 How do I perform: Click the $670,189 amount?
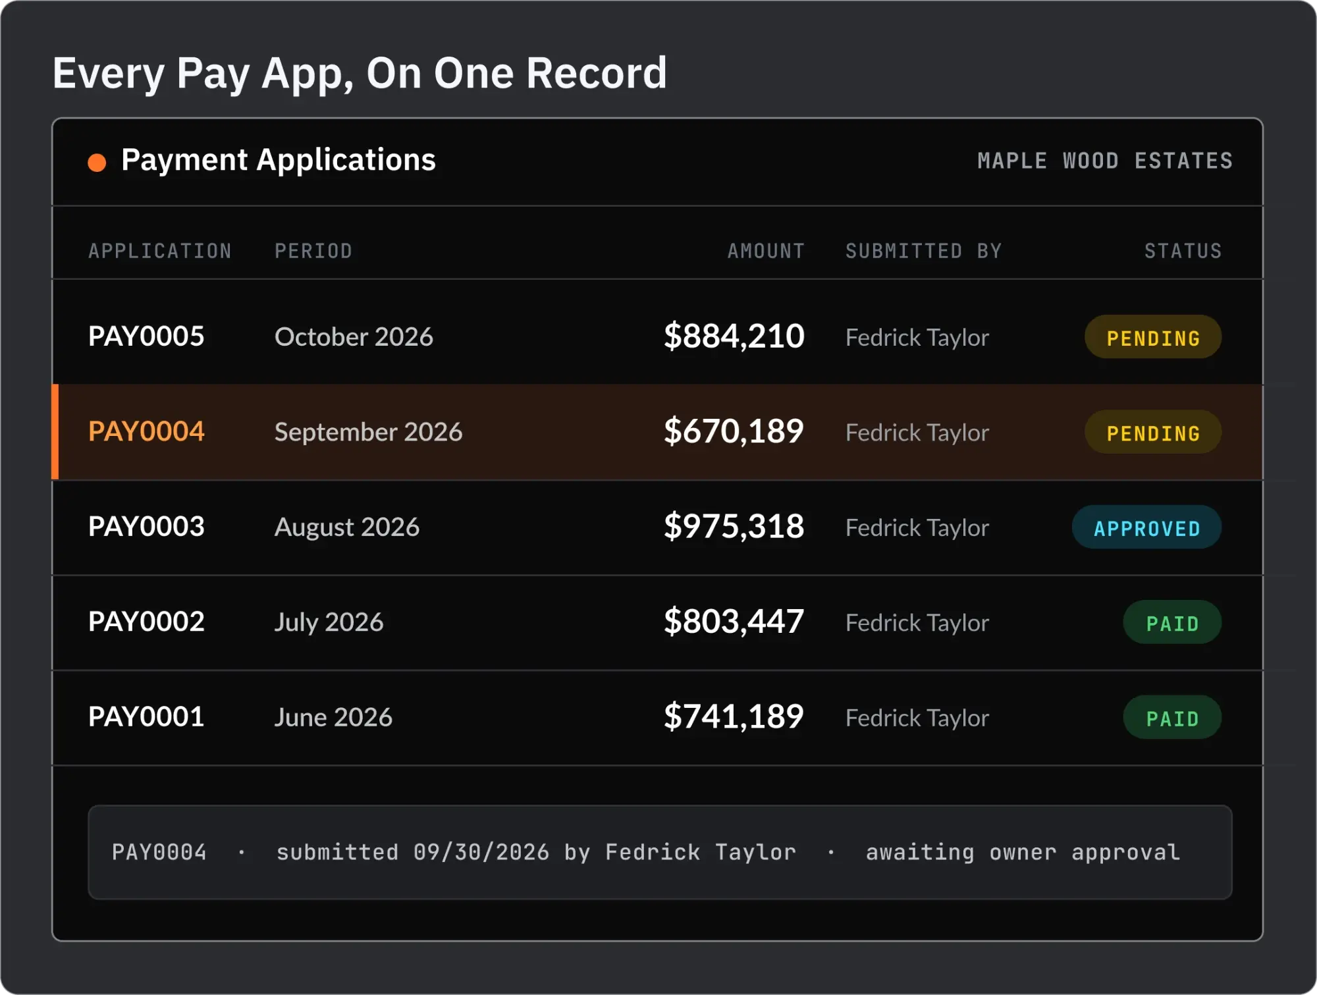coord(734,431)
